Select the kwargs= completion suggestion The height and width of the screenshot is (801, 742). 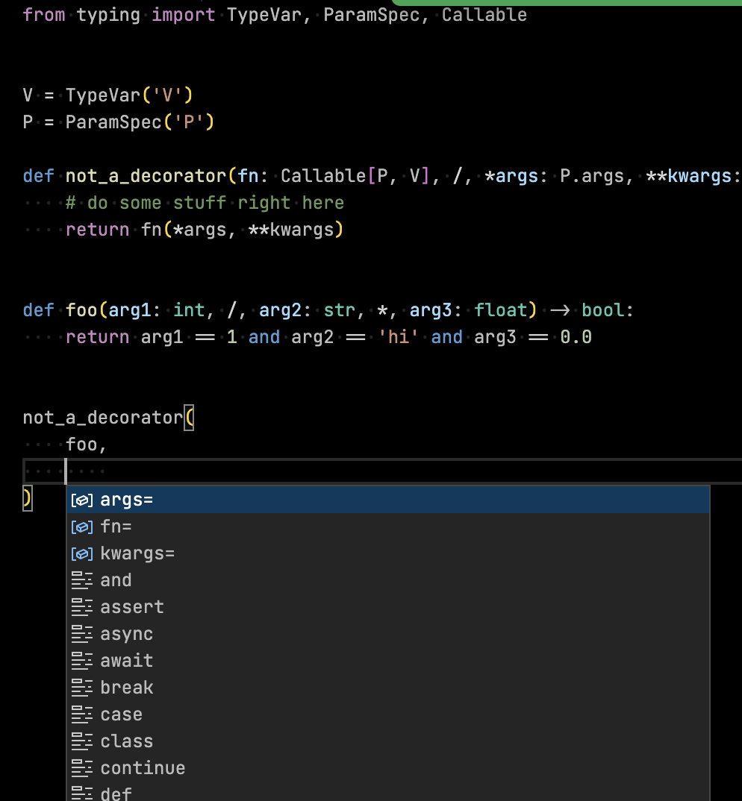tap(137, 553)
